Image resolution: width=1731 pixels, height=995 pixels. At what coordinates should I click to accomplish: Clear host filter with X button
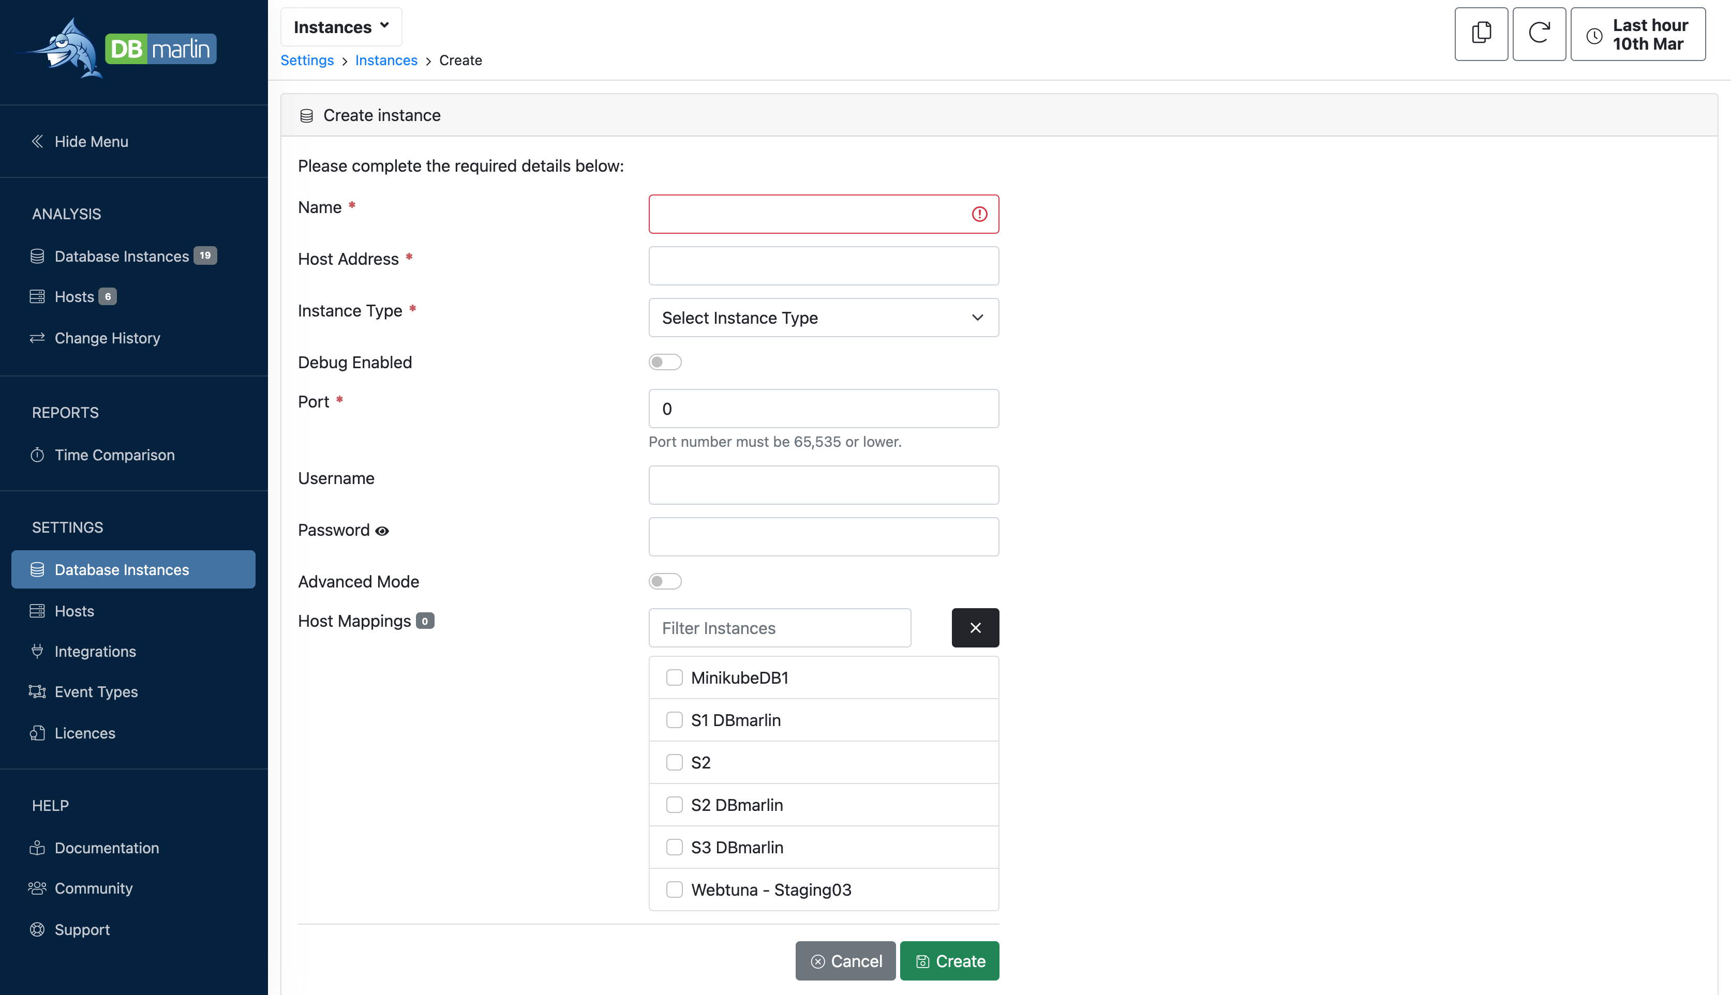974,627
